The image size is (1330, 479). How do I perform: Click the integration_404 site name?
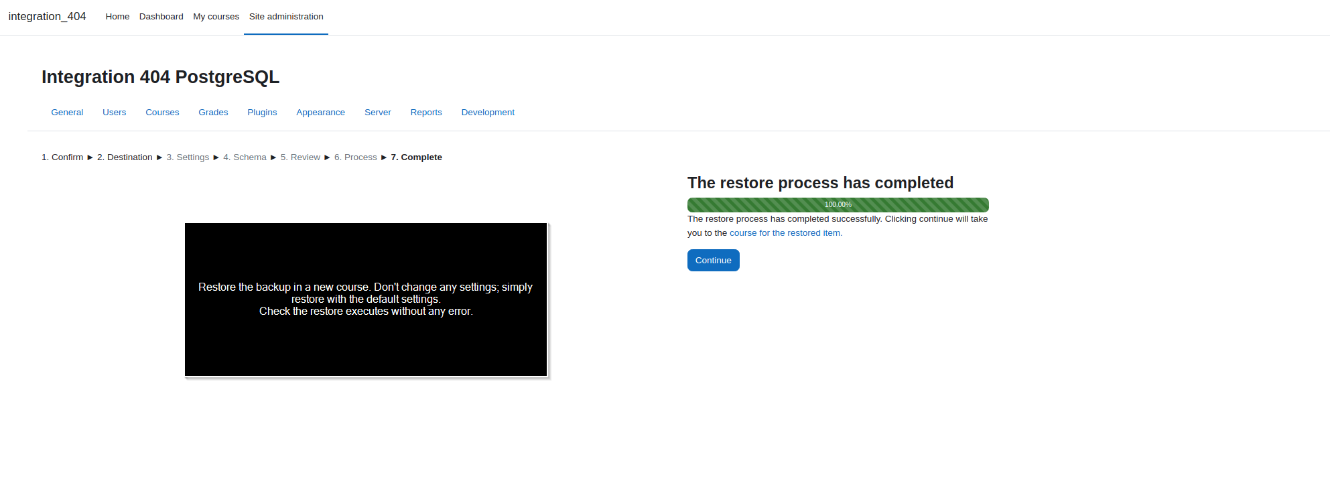click(x=47, y=16)
